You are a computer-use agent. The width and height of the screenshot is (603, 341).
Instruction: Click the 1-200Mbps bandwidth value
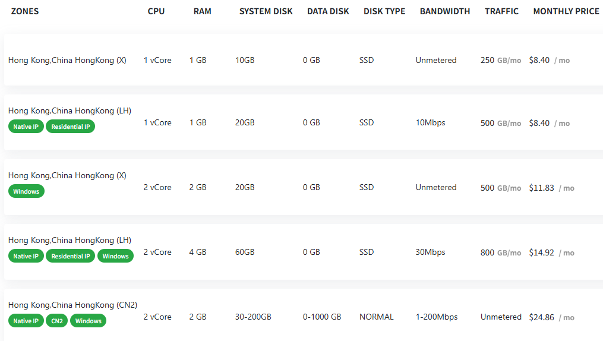(436, 317)
